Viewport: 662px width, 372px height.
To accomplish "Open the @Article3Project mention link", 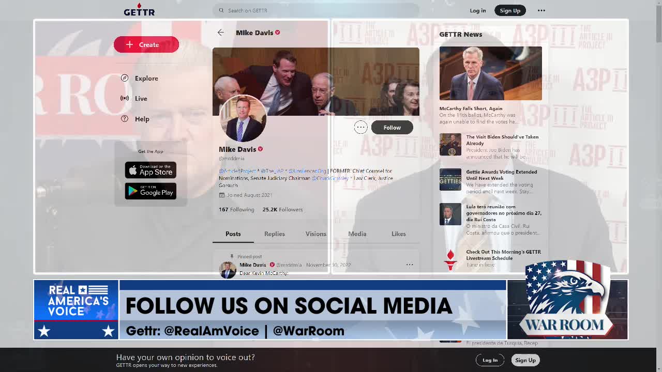I will (237, 171).
